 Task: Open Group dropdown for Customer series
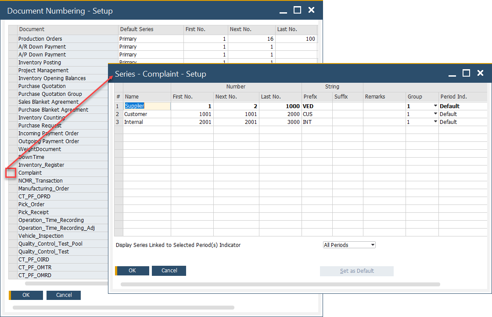click(435, 114)
